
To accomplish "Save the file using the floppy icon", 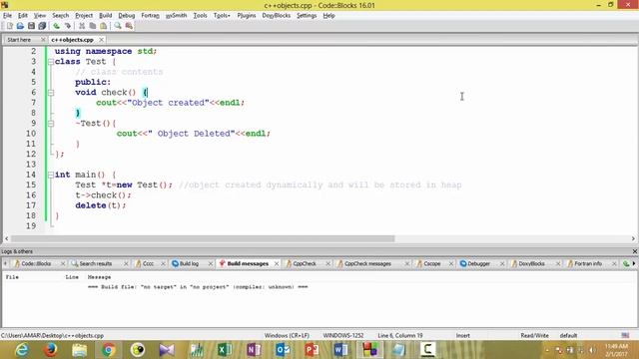I will [x=31, y=26].
